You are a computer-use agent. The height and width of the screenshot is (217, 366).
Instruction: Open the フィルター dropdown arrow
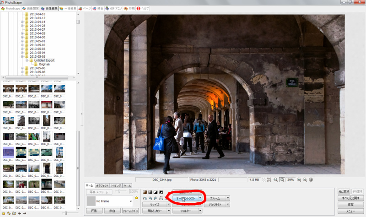click(x=200, y=211)
